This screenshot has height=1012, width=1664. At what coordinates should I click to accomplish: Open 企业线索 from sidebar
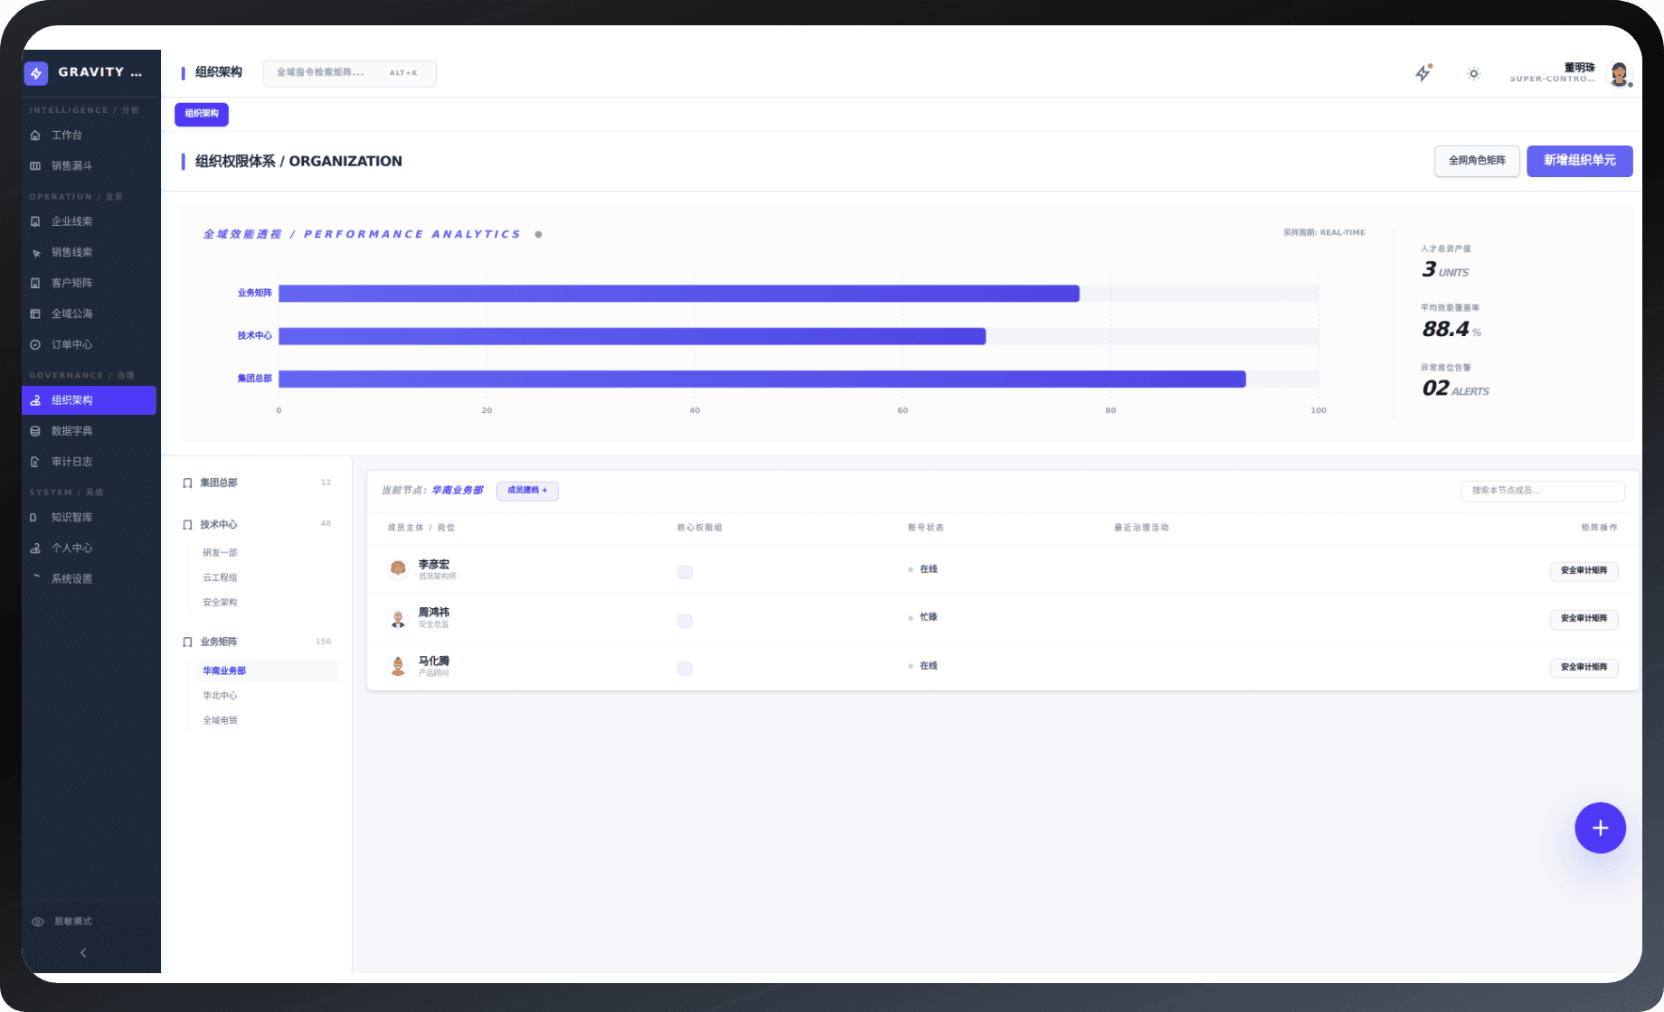coord(89,221)
